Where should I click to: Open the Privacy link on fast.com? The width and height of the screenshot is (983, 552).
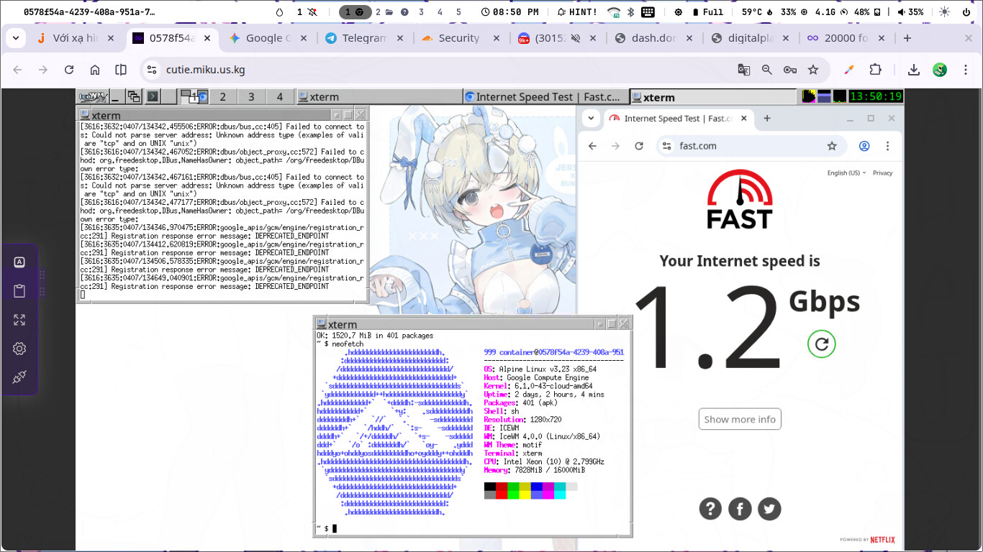click(x=882, y=173)
